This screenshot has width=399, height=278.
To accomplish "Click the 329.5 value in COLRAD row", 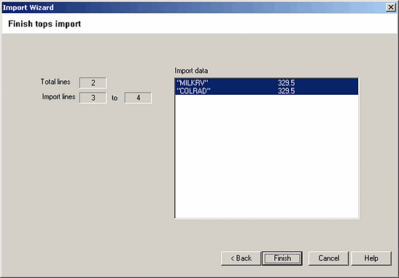I will click(286, 91).
